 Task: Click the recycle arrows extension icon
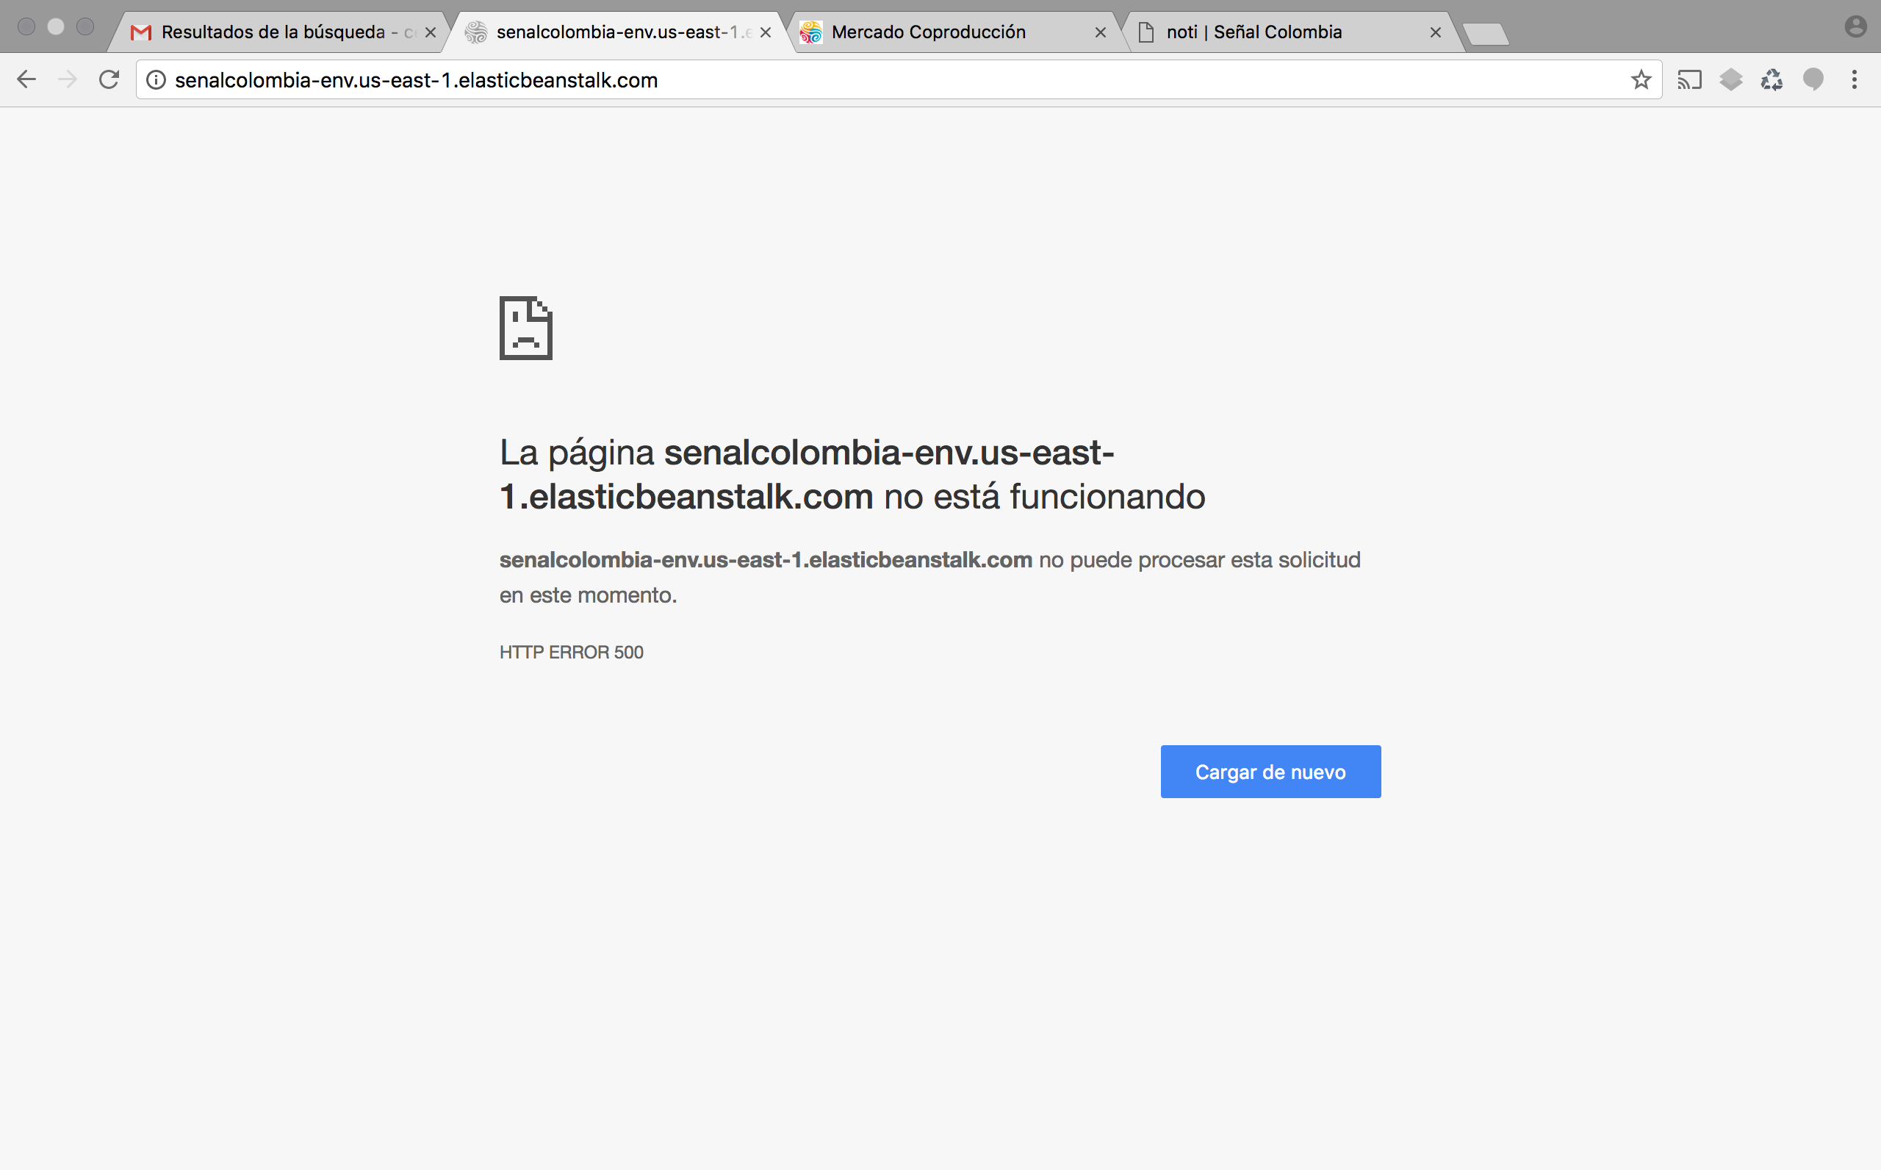pyautogui.click(x=1772, y=79)
